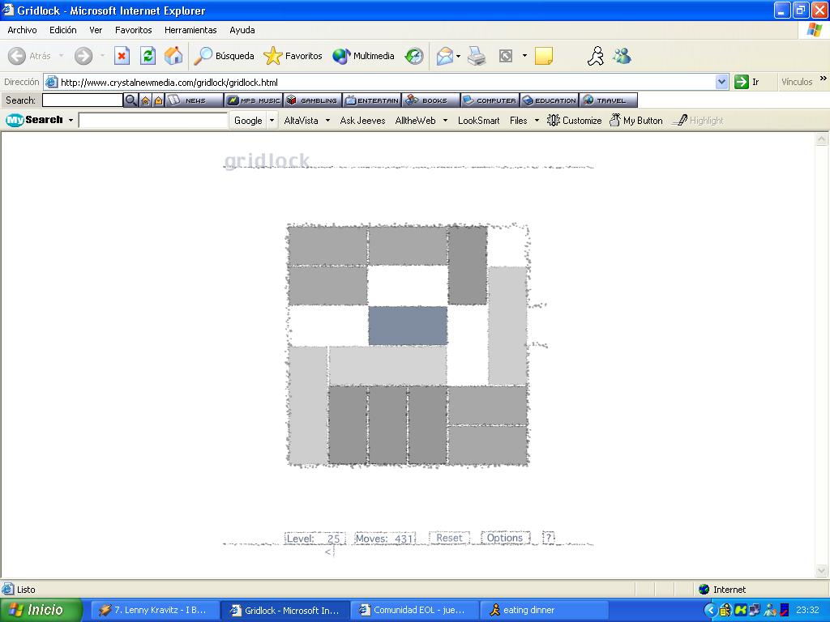Open the NEWS toolbar button
This screenshot has height=622, width=830.
coord(195,100)
